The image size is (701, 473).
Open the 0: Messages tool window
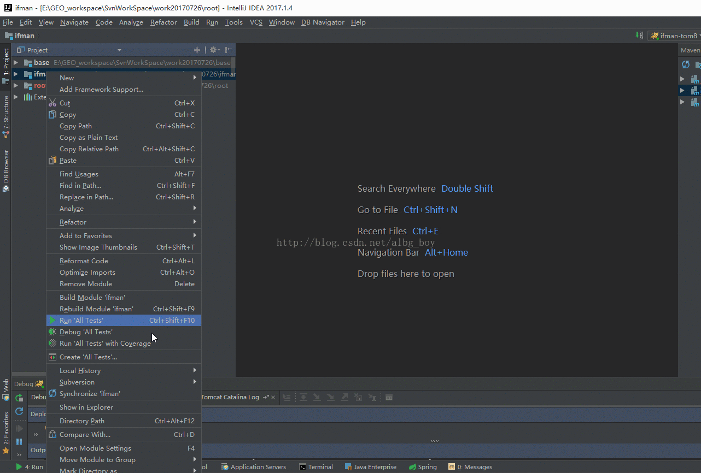(x=470, y=467)
